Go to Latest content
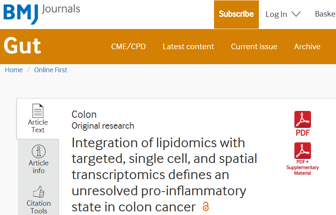The width and height of the screenshot is (336, 215). 188,46
